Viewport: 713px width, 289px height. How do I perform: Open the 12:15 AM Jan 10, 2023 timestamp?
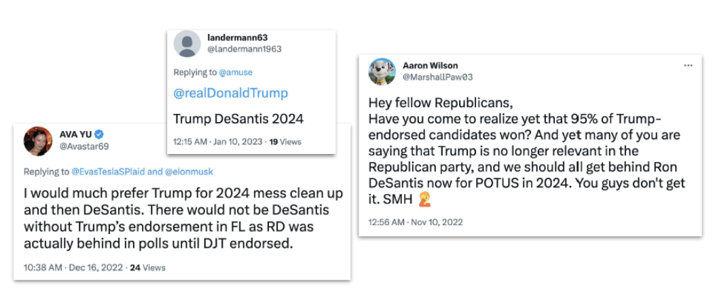pyautogui.click(x=218, y=142)
